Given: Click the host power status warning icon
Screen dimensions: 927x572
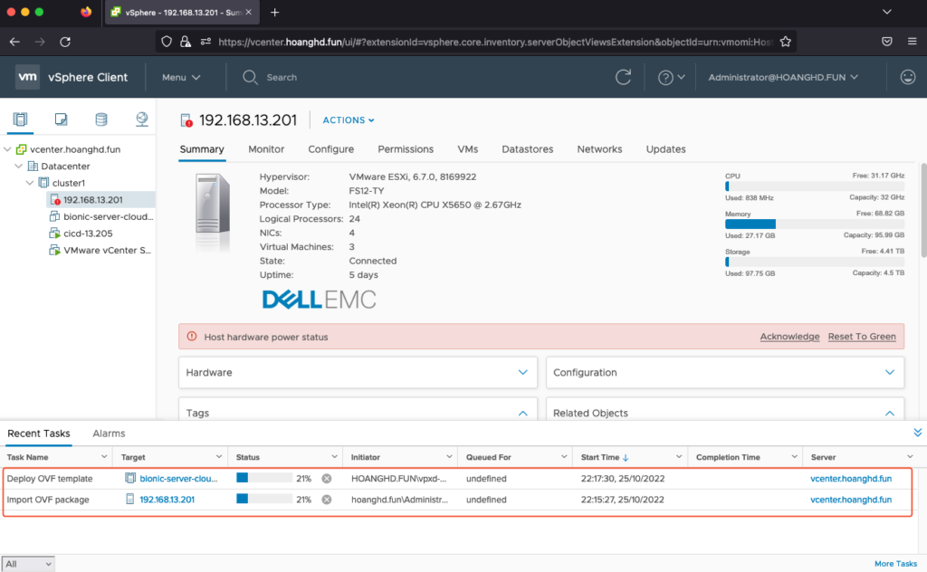Looking at the screenshot, I should 192,336.
